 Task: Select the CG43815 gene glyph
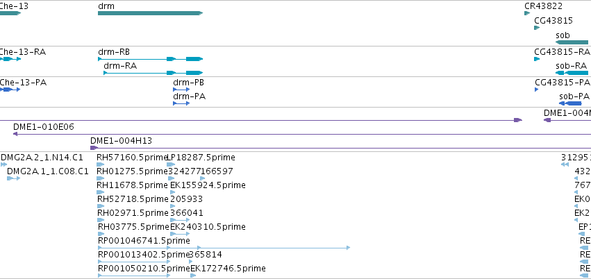pyautogui.click(x=537, y=28)
